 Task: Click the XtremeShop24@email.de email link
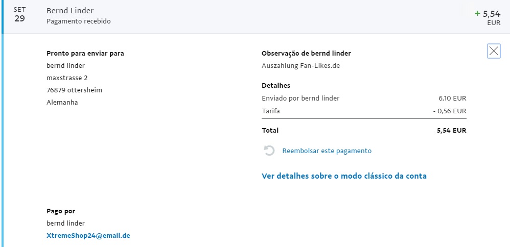click(x=88, y=236)
